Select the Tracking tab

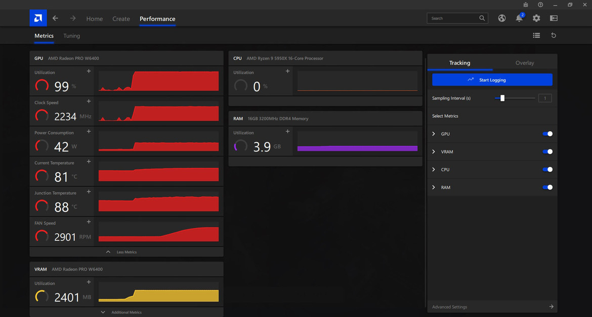click(x=460, y=63)
